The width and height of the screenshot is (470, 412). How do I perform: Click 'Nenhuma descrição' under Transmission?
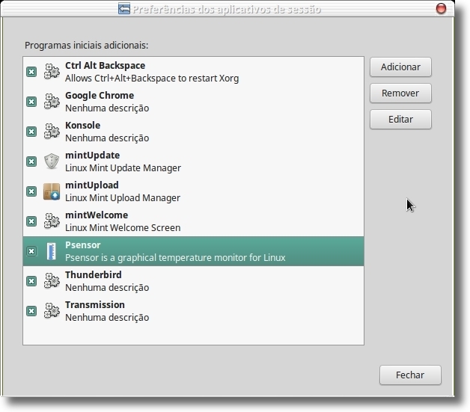[x=107, y=317]
